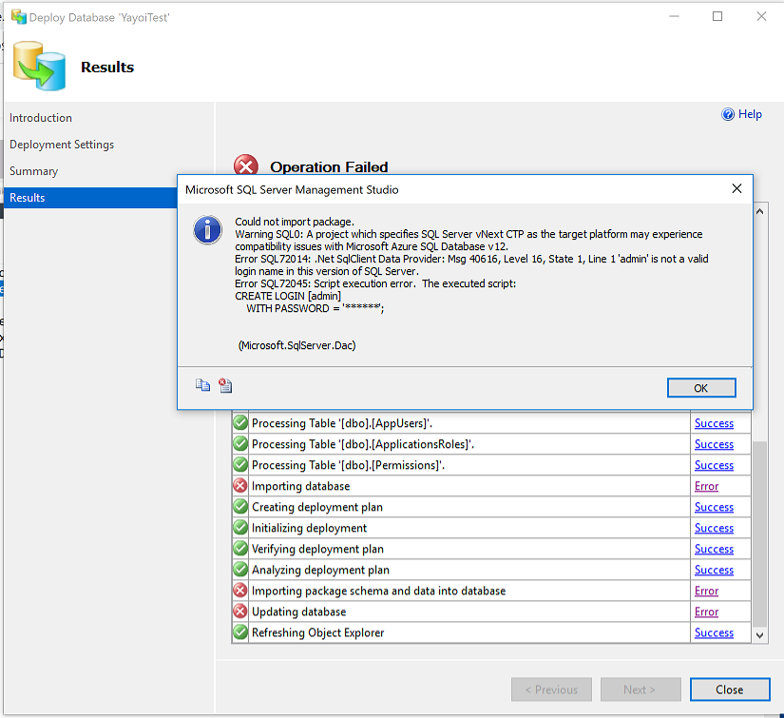The height and width of the screenshot is (718, 784).
Task: Open Success link for Analyzing deployment plan
Action: (714, 570)
